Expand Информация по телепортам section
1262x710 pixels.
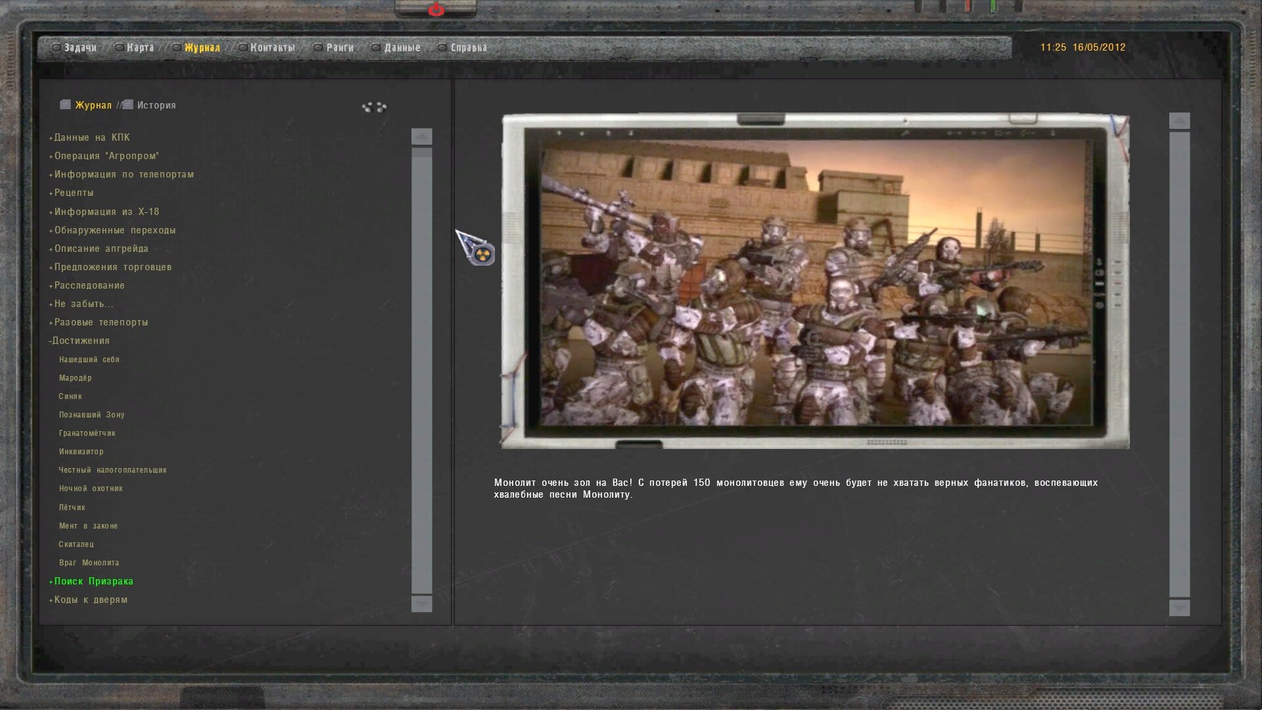tap(121, 174)
